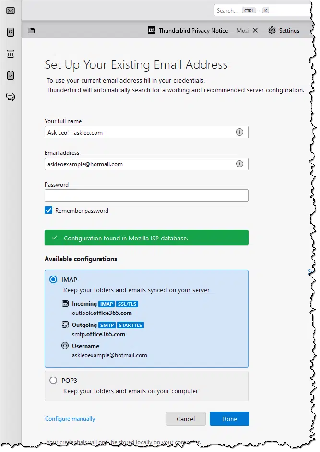Click the Email address input field
320x452 pixels.
pyautogui.click(x=146, y=164)
